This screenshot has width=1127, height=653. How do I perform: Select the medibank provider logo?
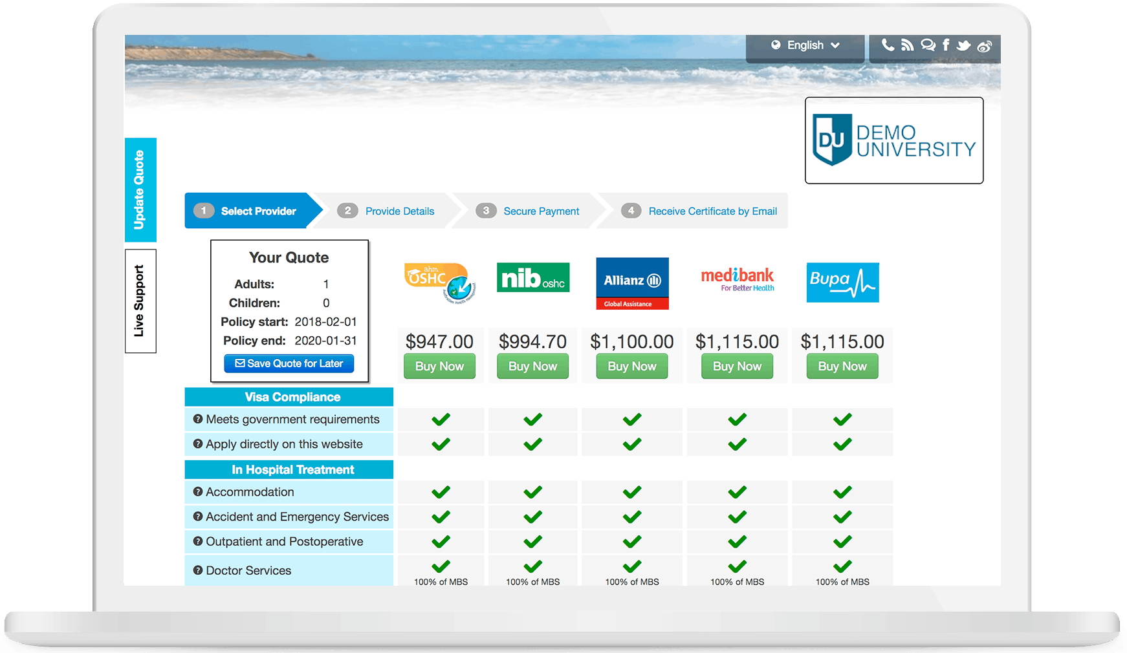[x=738, y=279]
